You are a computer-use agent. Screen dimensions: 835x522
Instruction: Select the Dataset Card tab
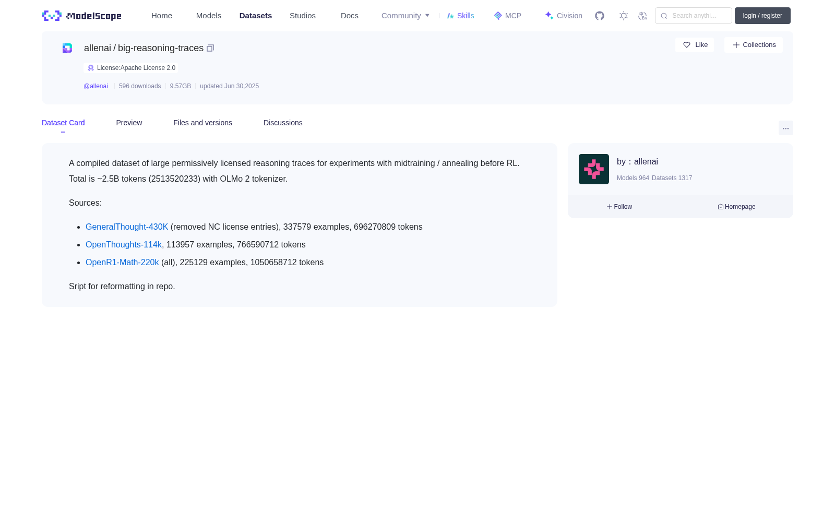[63, 123]
